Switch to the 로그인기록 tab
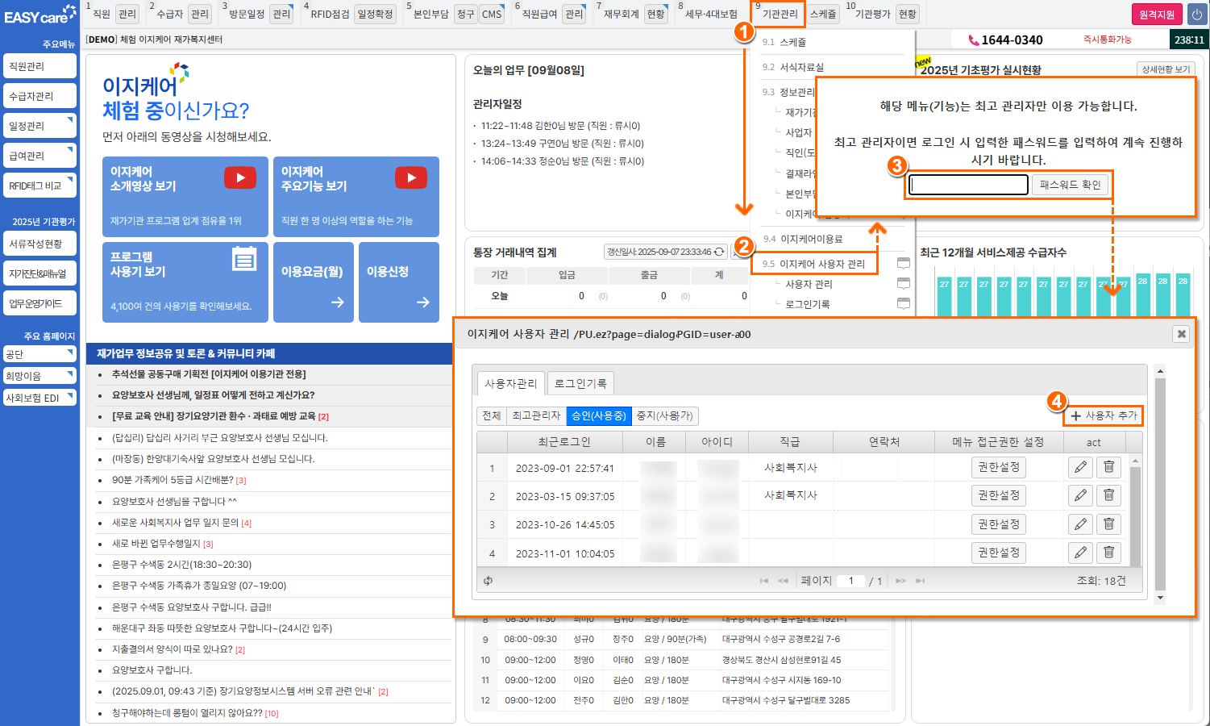The height and width of the screenshot is (726, 1210). click(580, 383)
